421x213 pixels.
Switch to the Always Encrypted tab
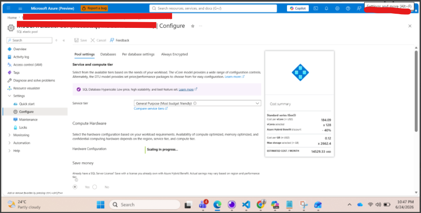coord(174,54)
